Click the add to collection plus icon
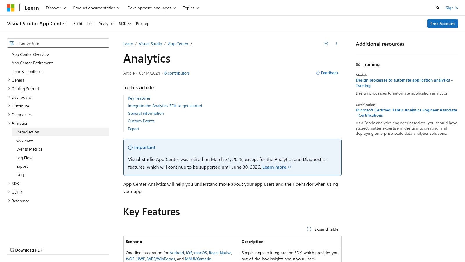The image size is (465, 262). coord(326,43)
